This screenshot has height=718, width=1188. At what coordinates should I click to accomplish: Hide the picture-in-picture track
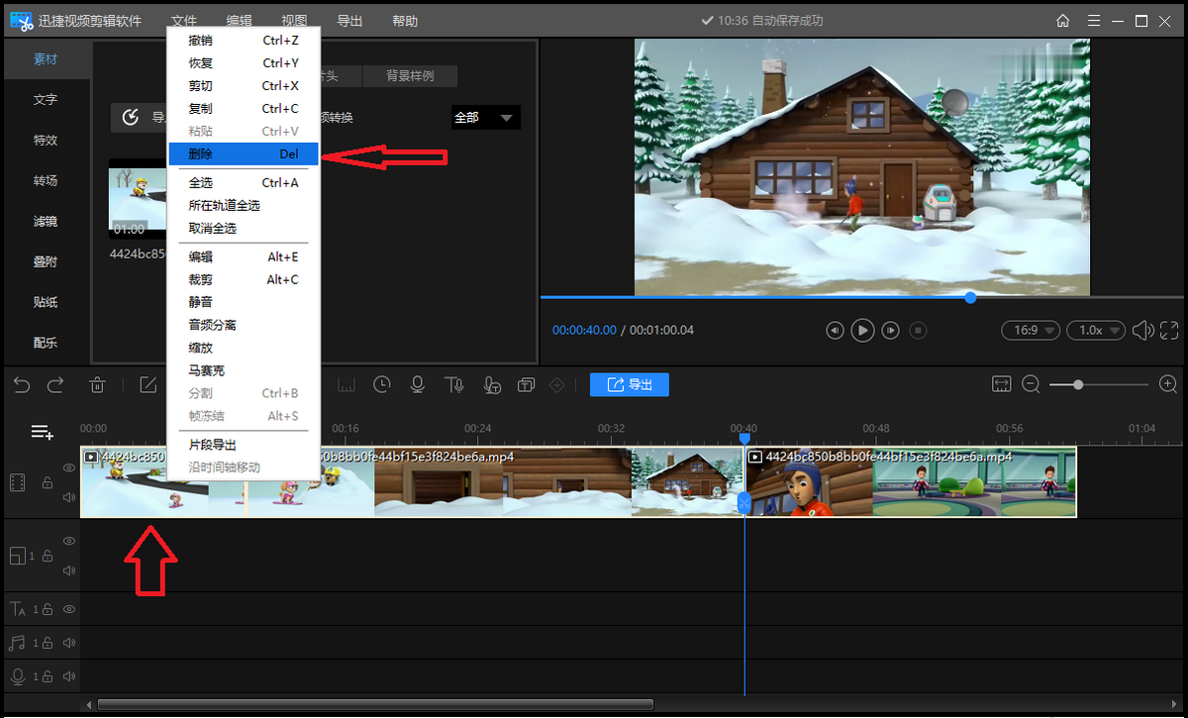pos(69,541)
